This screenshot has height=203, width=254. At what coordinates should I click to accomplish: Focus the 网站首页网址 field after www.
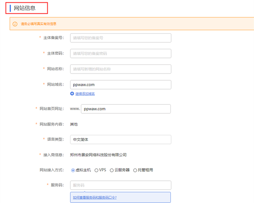tap(126, 109)
